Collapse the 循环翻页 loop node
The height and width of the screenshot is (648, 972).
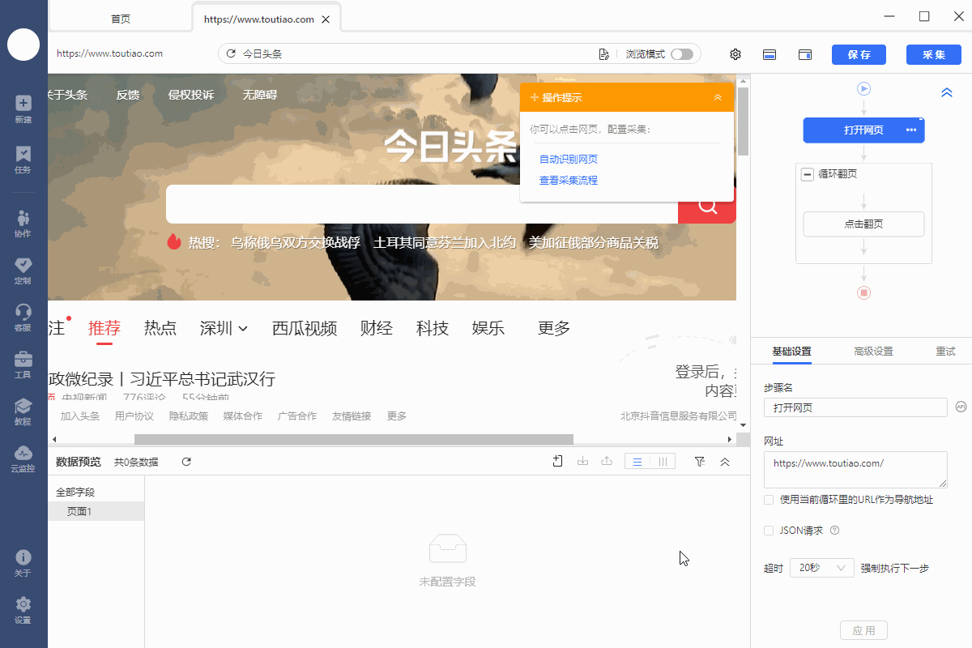[x=808, y=174]
